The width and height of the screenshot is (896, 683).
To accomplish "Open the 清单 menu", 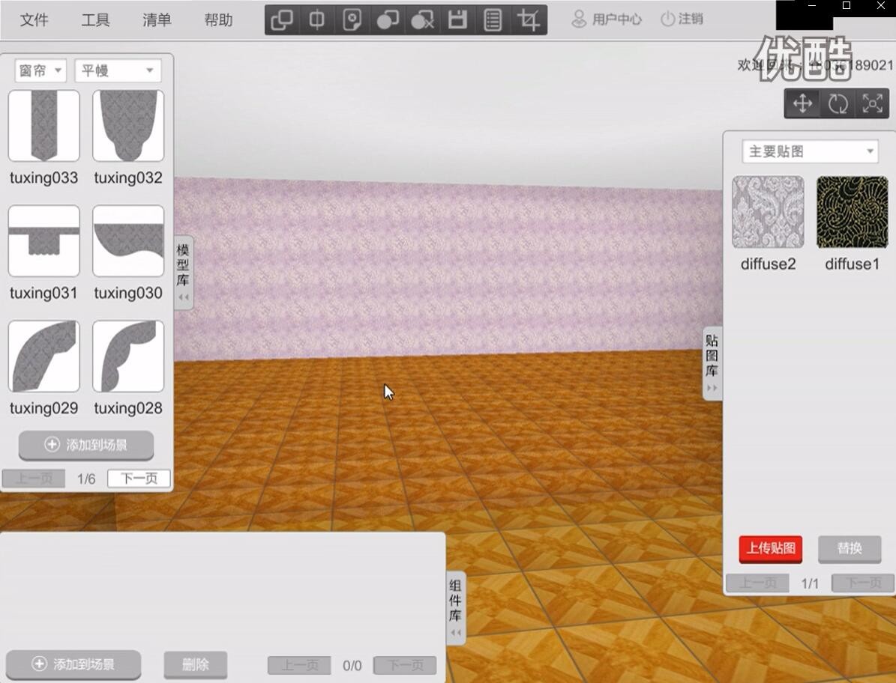I will click(157, 20).
